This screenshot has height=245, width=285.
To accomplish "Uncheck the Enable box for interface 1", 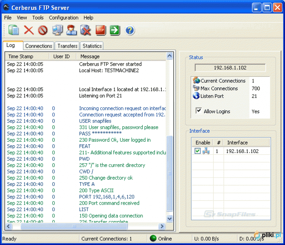I will click(x=197, y=151).
